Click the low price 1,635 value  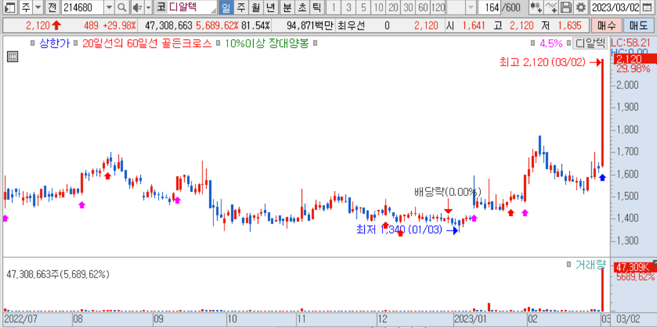tap(570, 26)
